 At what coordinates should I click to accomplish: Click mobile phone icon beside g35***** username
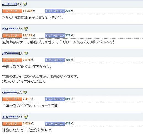(x=26, y=53)
